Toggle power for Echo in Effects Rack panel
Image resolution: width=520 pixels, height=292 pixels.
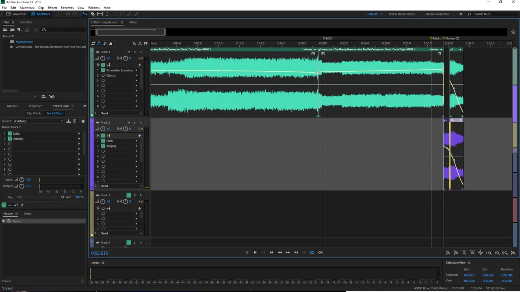pyautogui.click(x=10, y=133)
